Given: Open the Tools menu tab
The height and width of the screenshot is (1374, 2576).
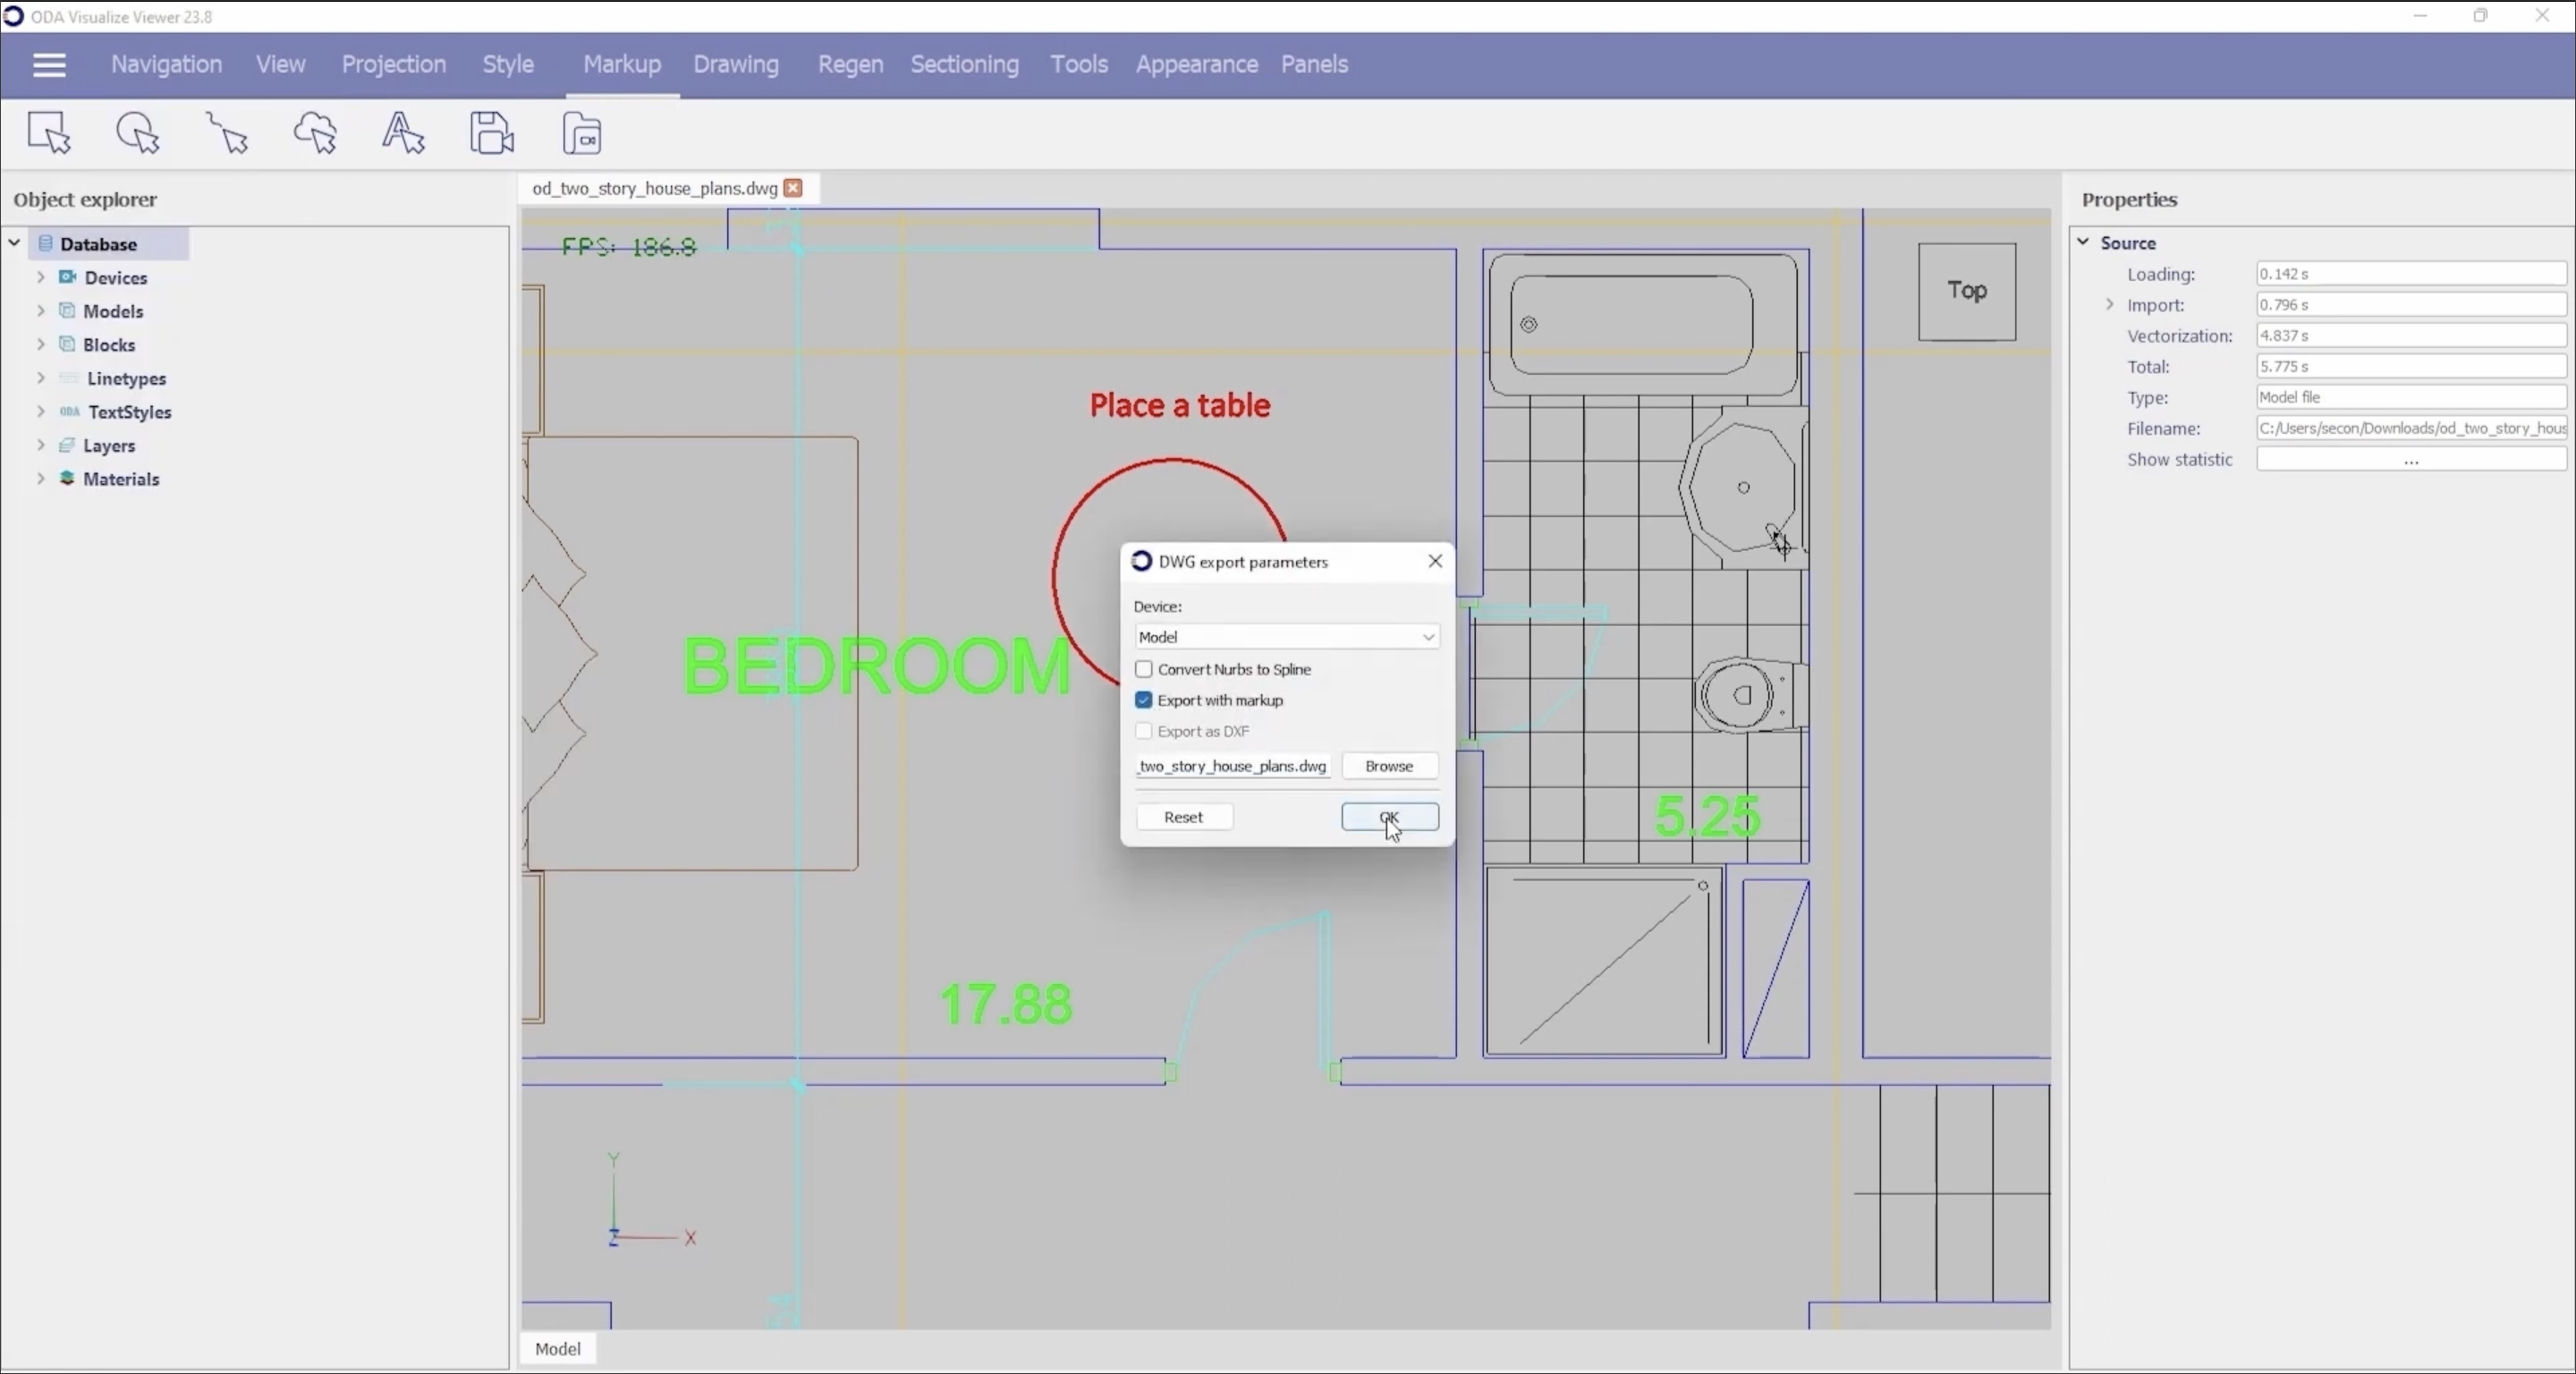Looking at the screenshot, I should (1079, 64).
